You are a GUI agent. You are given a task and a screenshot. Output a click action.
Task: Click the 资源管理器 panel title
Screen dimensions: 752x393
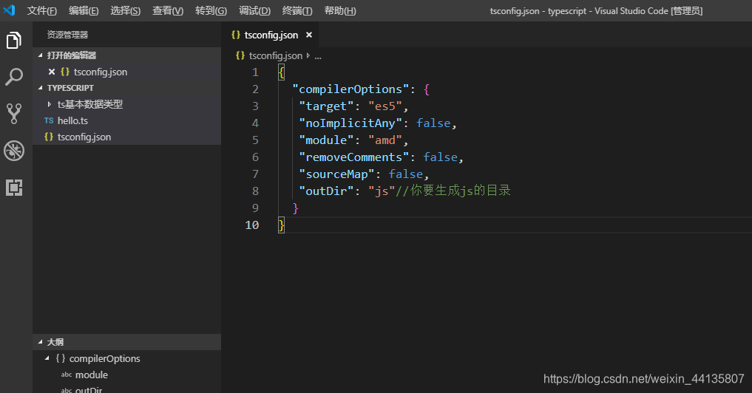pyautogui.click(x=67, y=35)
